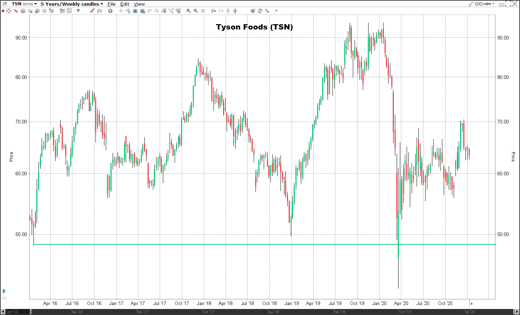Click the Apr '16 date axis label

(x=50, y=303)
